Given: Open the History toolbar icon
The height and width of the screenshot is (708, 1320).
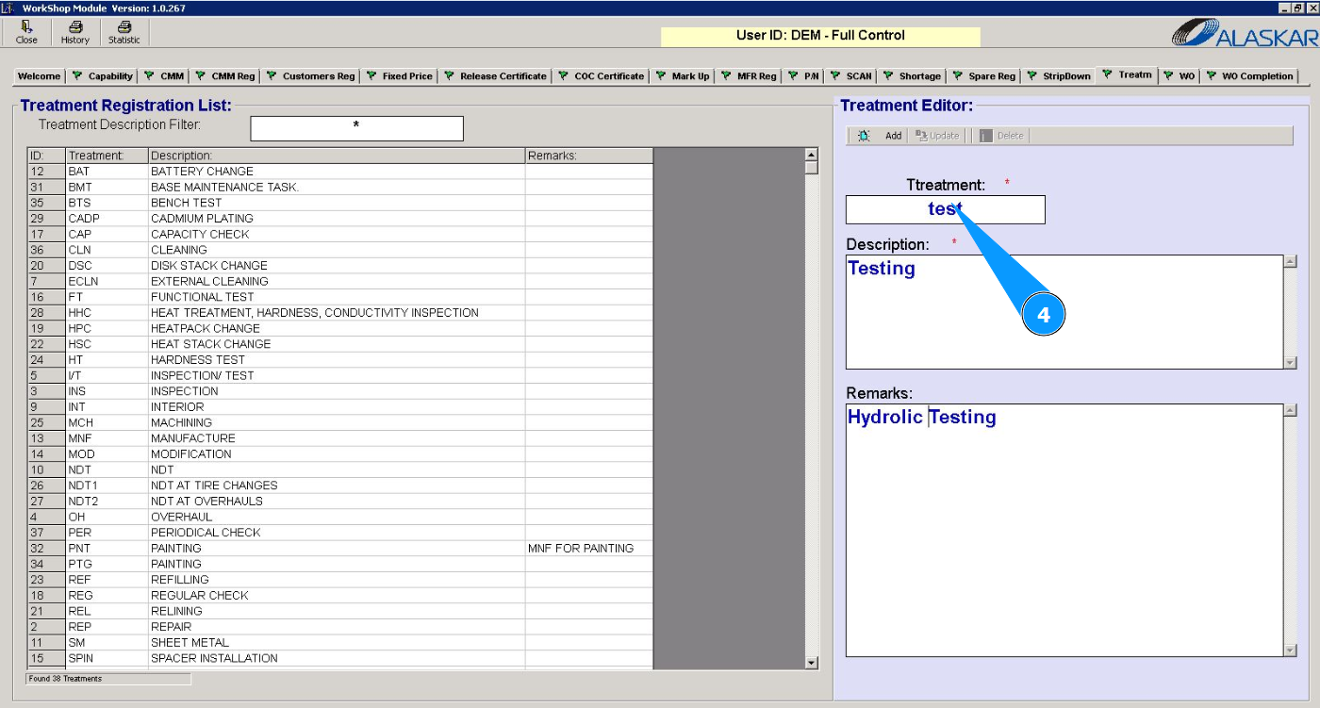Looking at the screenshot, I should click(75, 33).
